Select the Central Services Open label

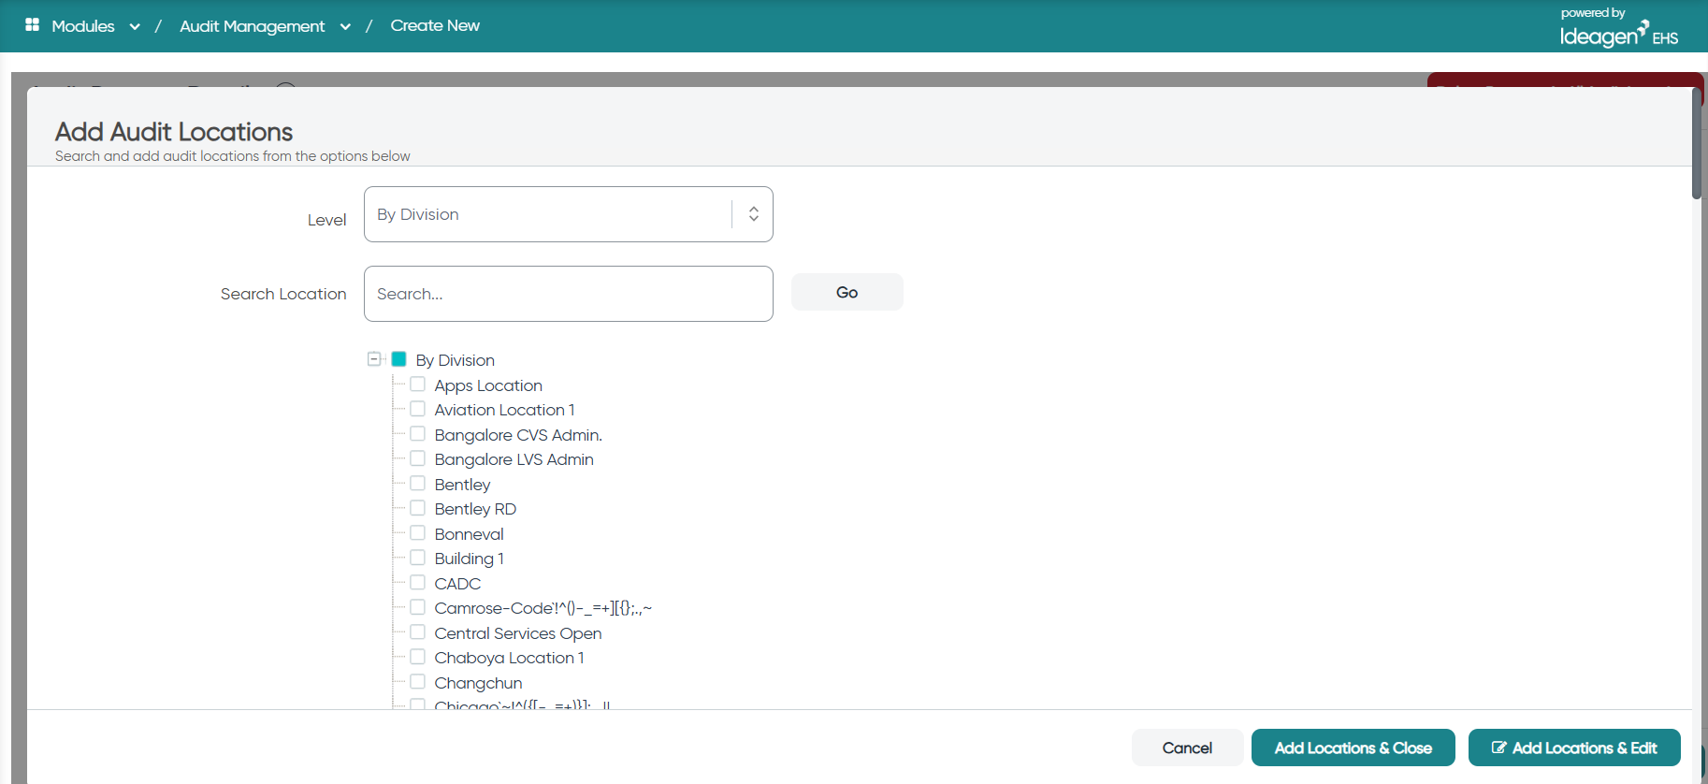coord(518,633)
